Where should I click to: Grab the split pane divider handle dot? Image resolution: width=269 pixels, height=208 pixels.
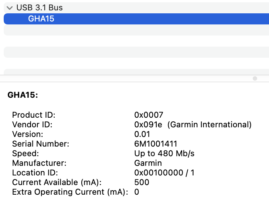click(255, 78)
